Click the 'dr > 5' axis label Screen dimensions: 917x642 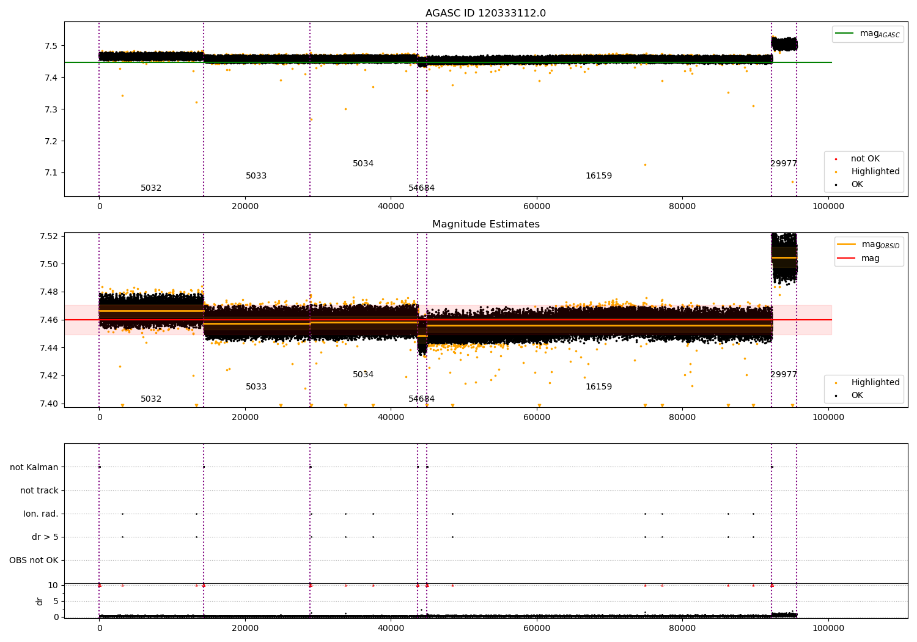coord(45,537)
